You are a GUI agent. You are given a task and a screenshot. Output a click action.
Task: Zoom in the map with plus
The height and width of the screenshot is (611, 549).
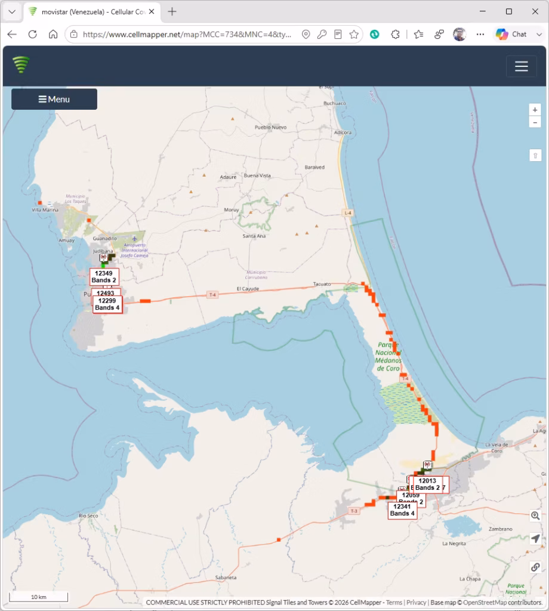535,110
